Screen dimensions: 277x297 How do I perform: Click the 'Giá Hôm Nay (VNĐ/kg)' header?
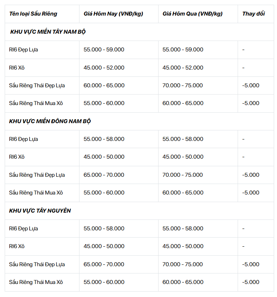[113, 14]
